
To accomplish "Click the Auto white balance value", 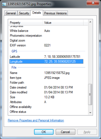I will 47,31.
